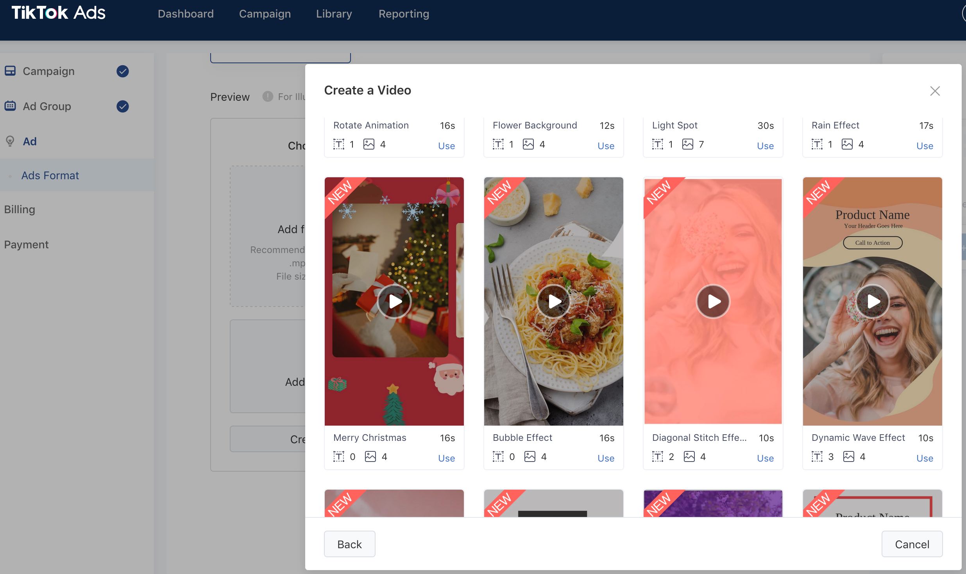Play the Merry Christmas template preview
Viewport: 966px width, 574px height.
(x=394, y=301)
